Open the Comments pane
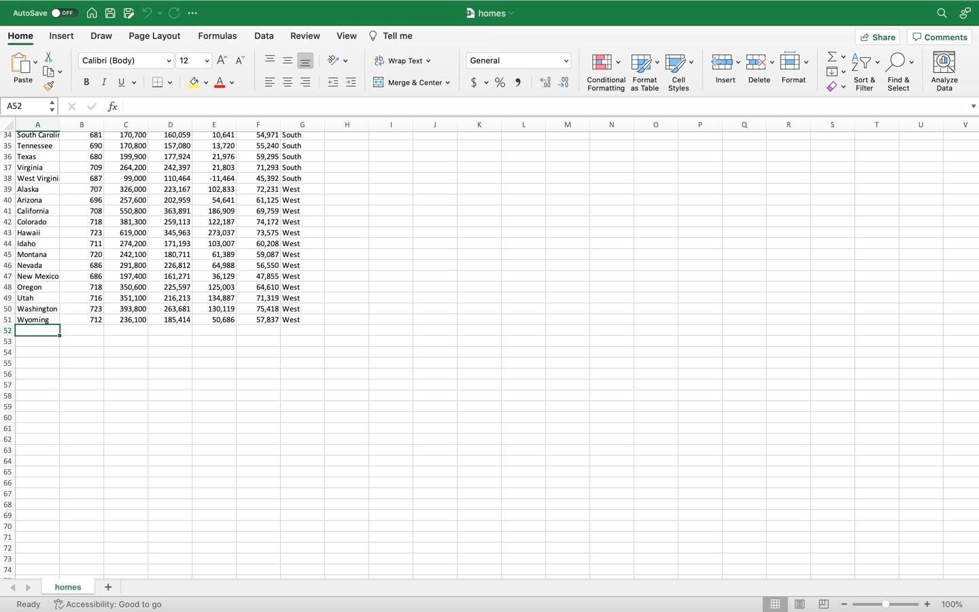This screenshot has width=979, height=612. click(x=940, y=37)
